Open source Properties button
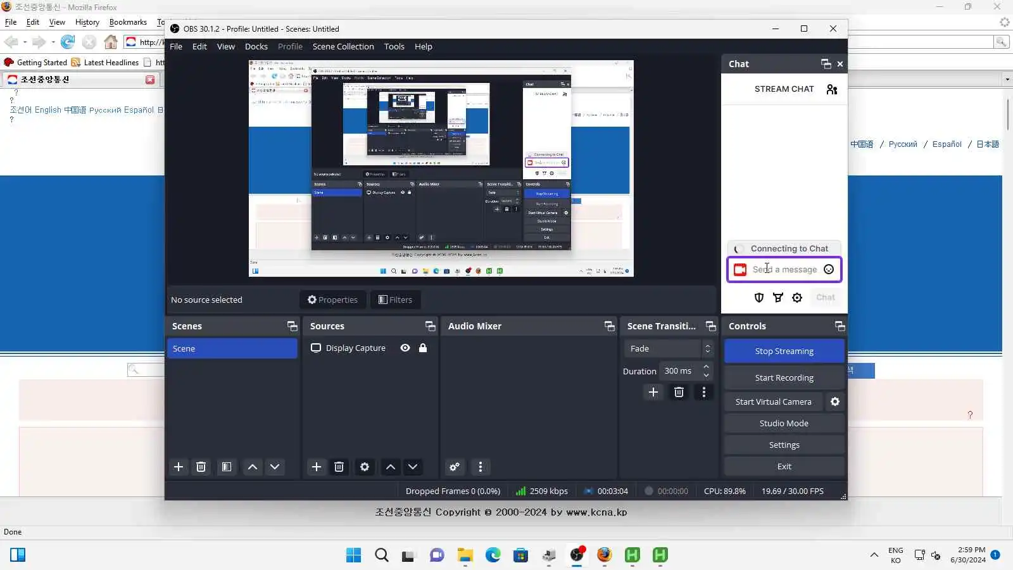Screen dimensions: 1013x570 click(x=333, y=300)
